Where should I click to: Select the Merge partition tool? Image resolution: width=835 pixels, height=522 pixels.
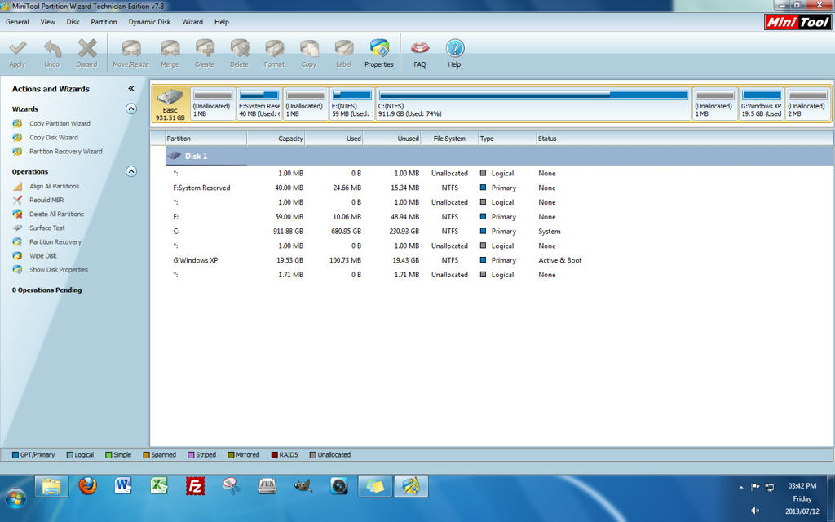click(170, 53)
